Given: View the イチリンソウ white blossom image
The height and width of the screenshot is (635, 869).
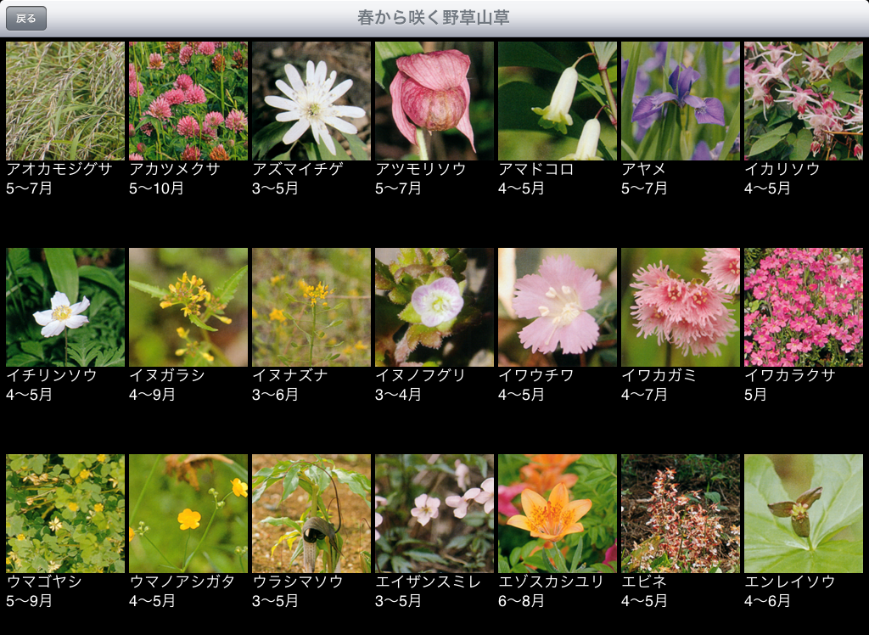Looking at the screenshot, I should pos(65,307).
